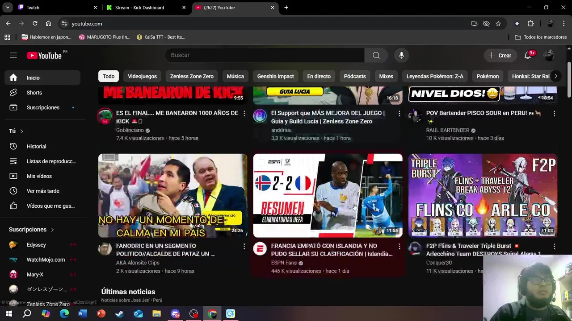Go to the browser home page
Image resolution: width=572 pixels, height=321 pixels.
point(48,24)
